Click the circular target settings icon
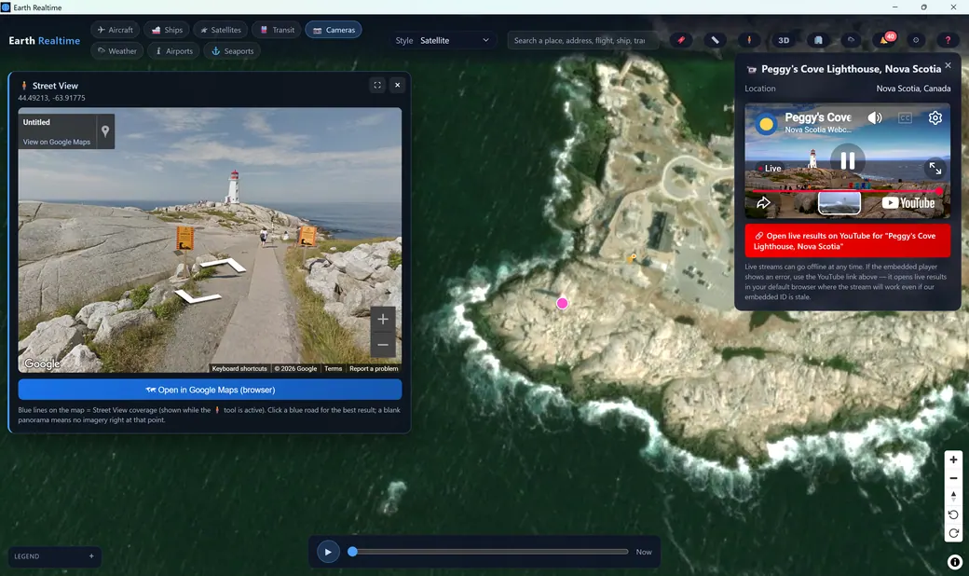 pyautogui.click(x=916, y=40)
